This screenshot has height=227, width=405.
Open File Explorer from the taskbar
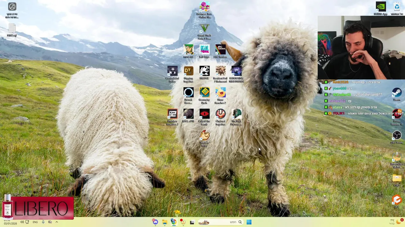(x=165, y=222)
